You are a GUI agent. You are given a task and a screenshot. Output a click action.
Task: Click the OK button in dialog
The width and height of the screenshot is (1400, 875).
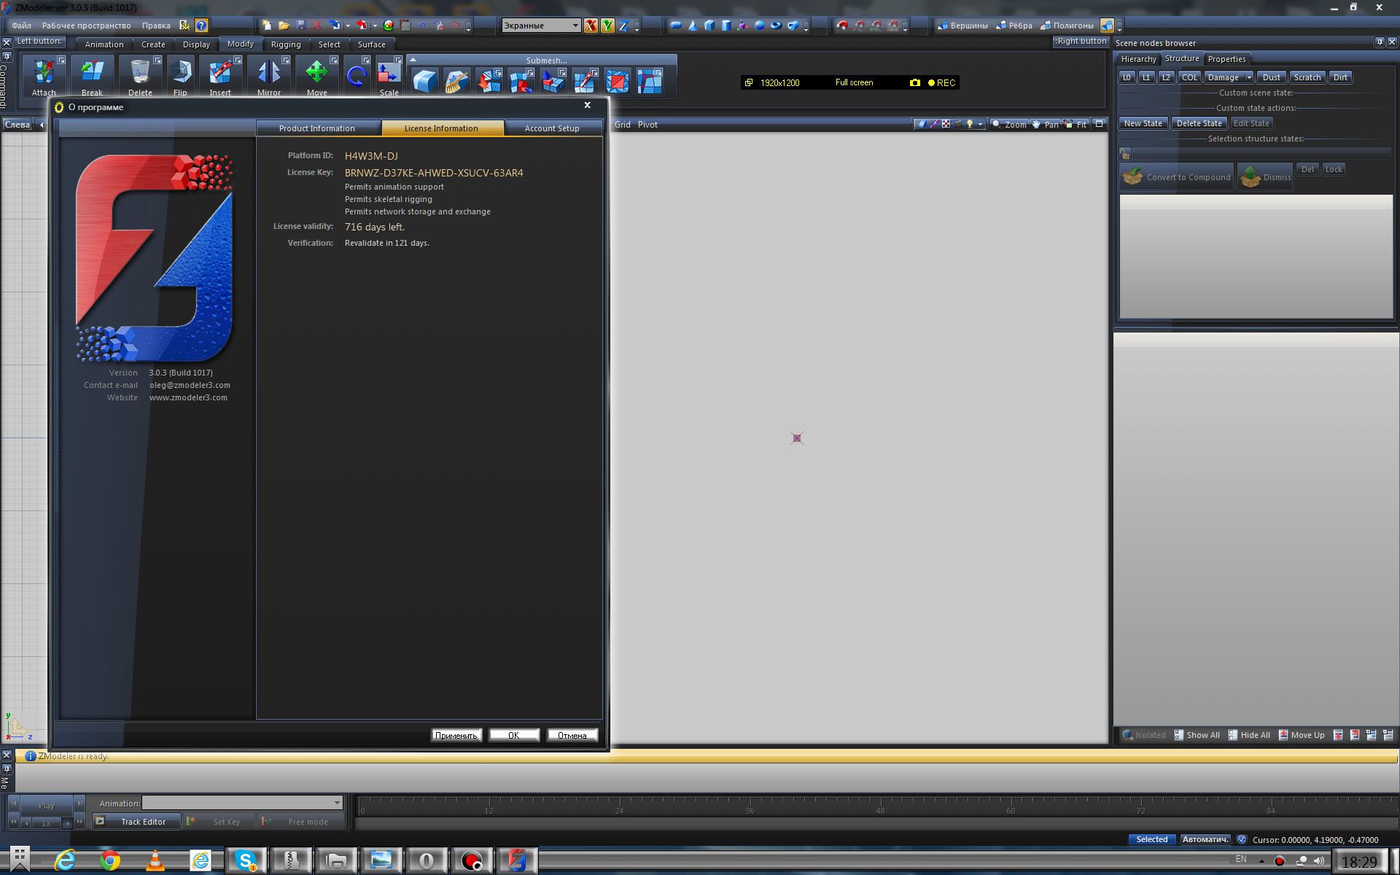tap(514, 735)
